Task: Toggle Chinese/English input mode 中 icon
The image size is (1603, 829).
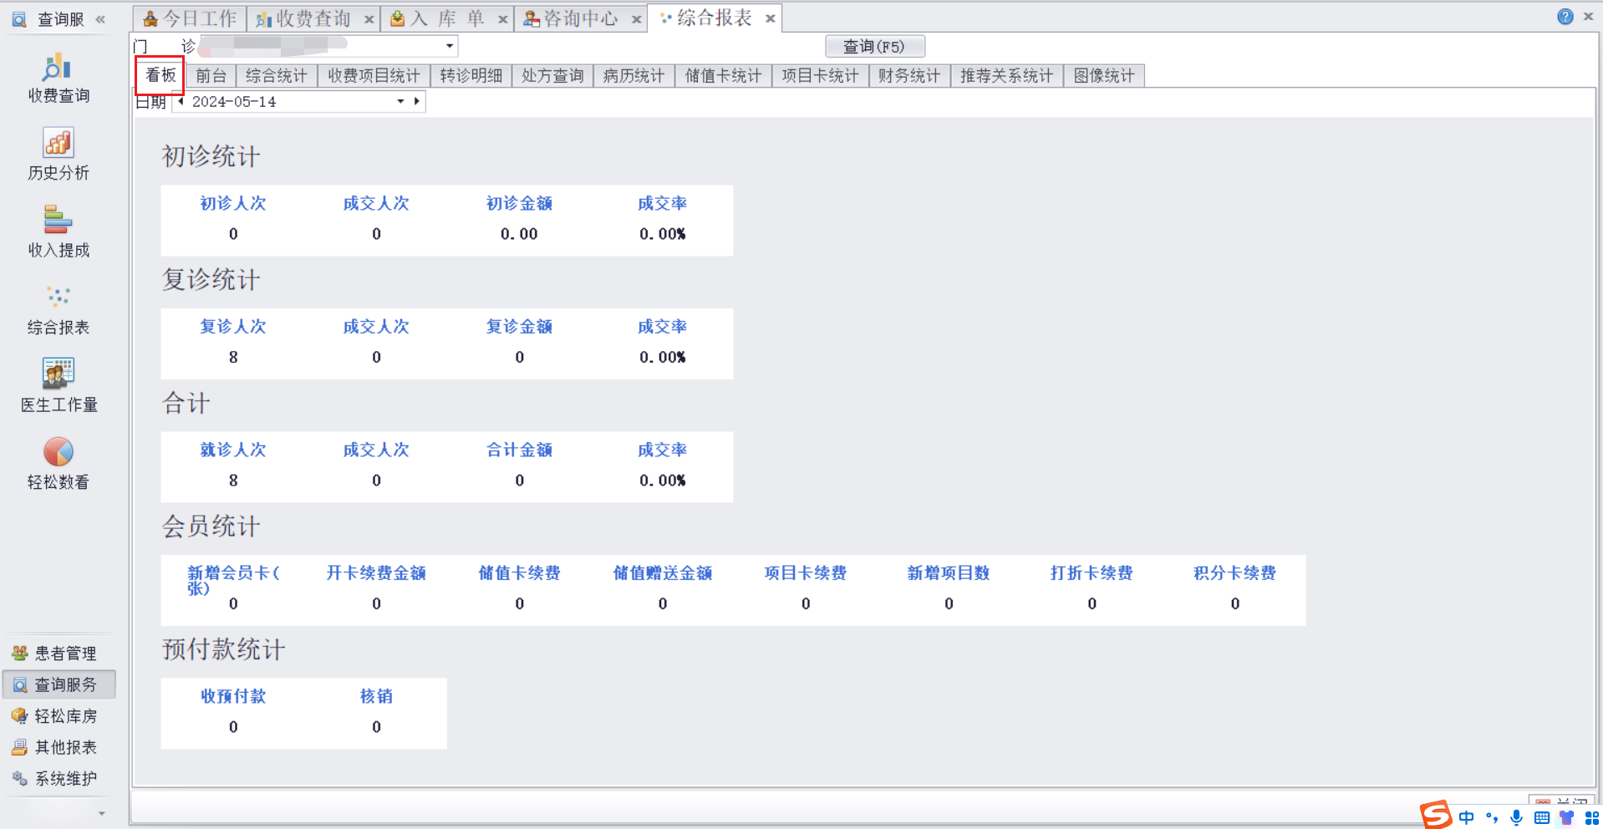Action: coord(1466,817)
